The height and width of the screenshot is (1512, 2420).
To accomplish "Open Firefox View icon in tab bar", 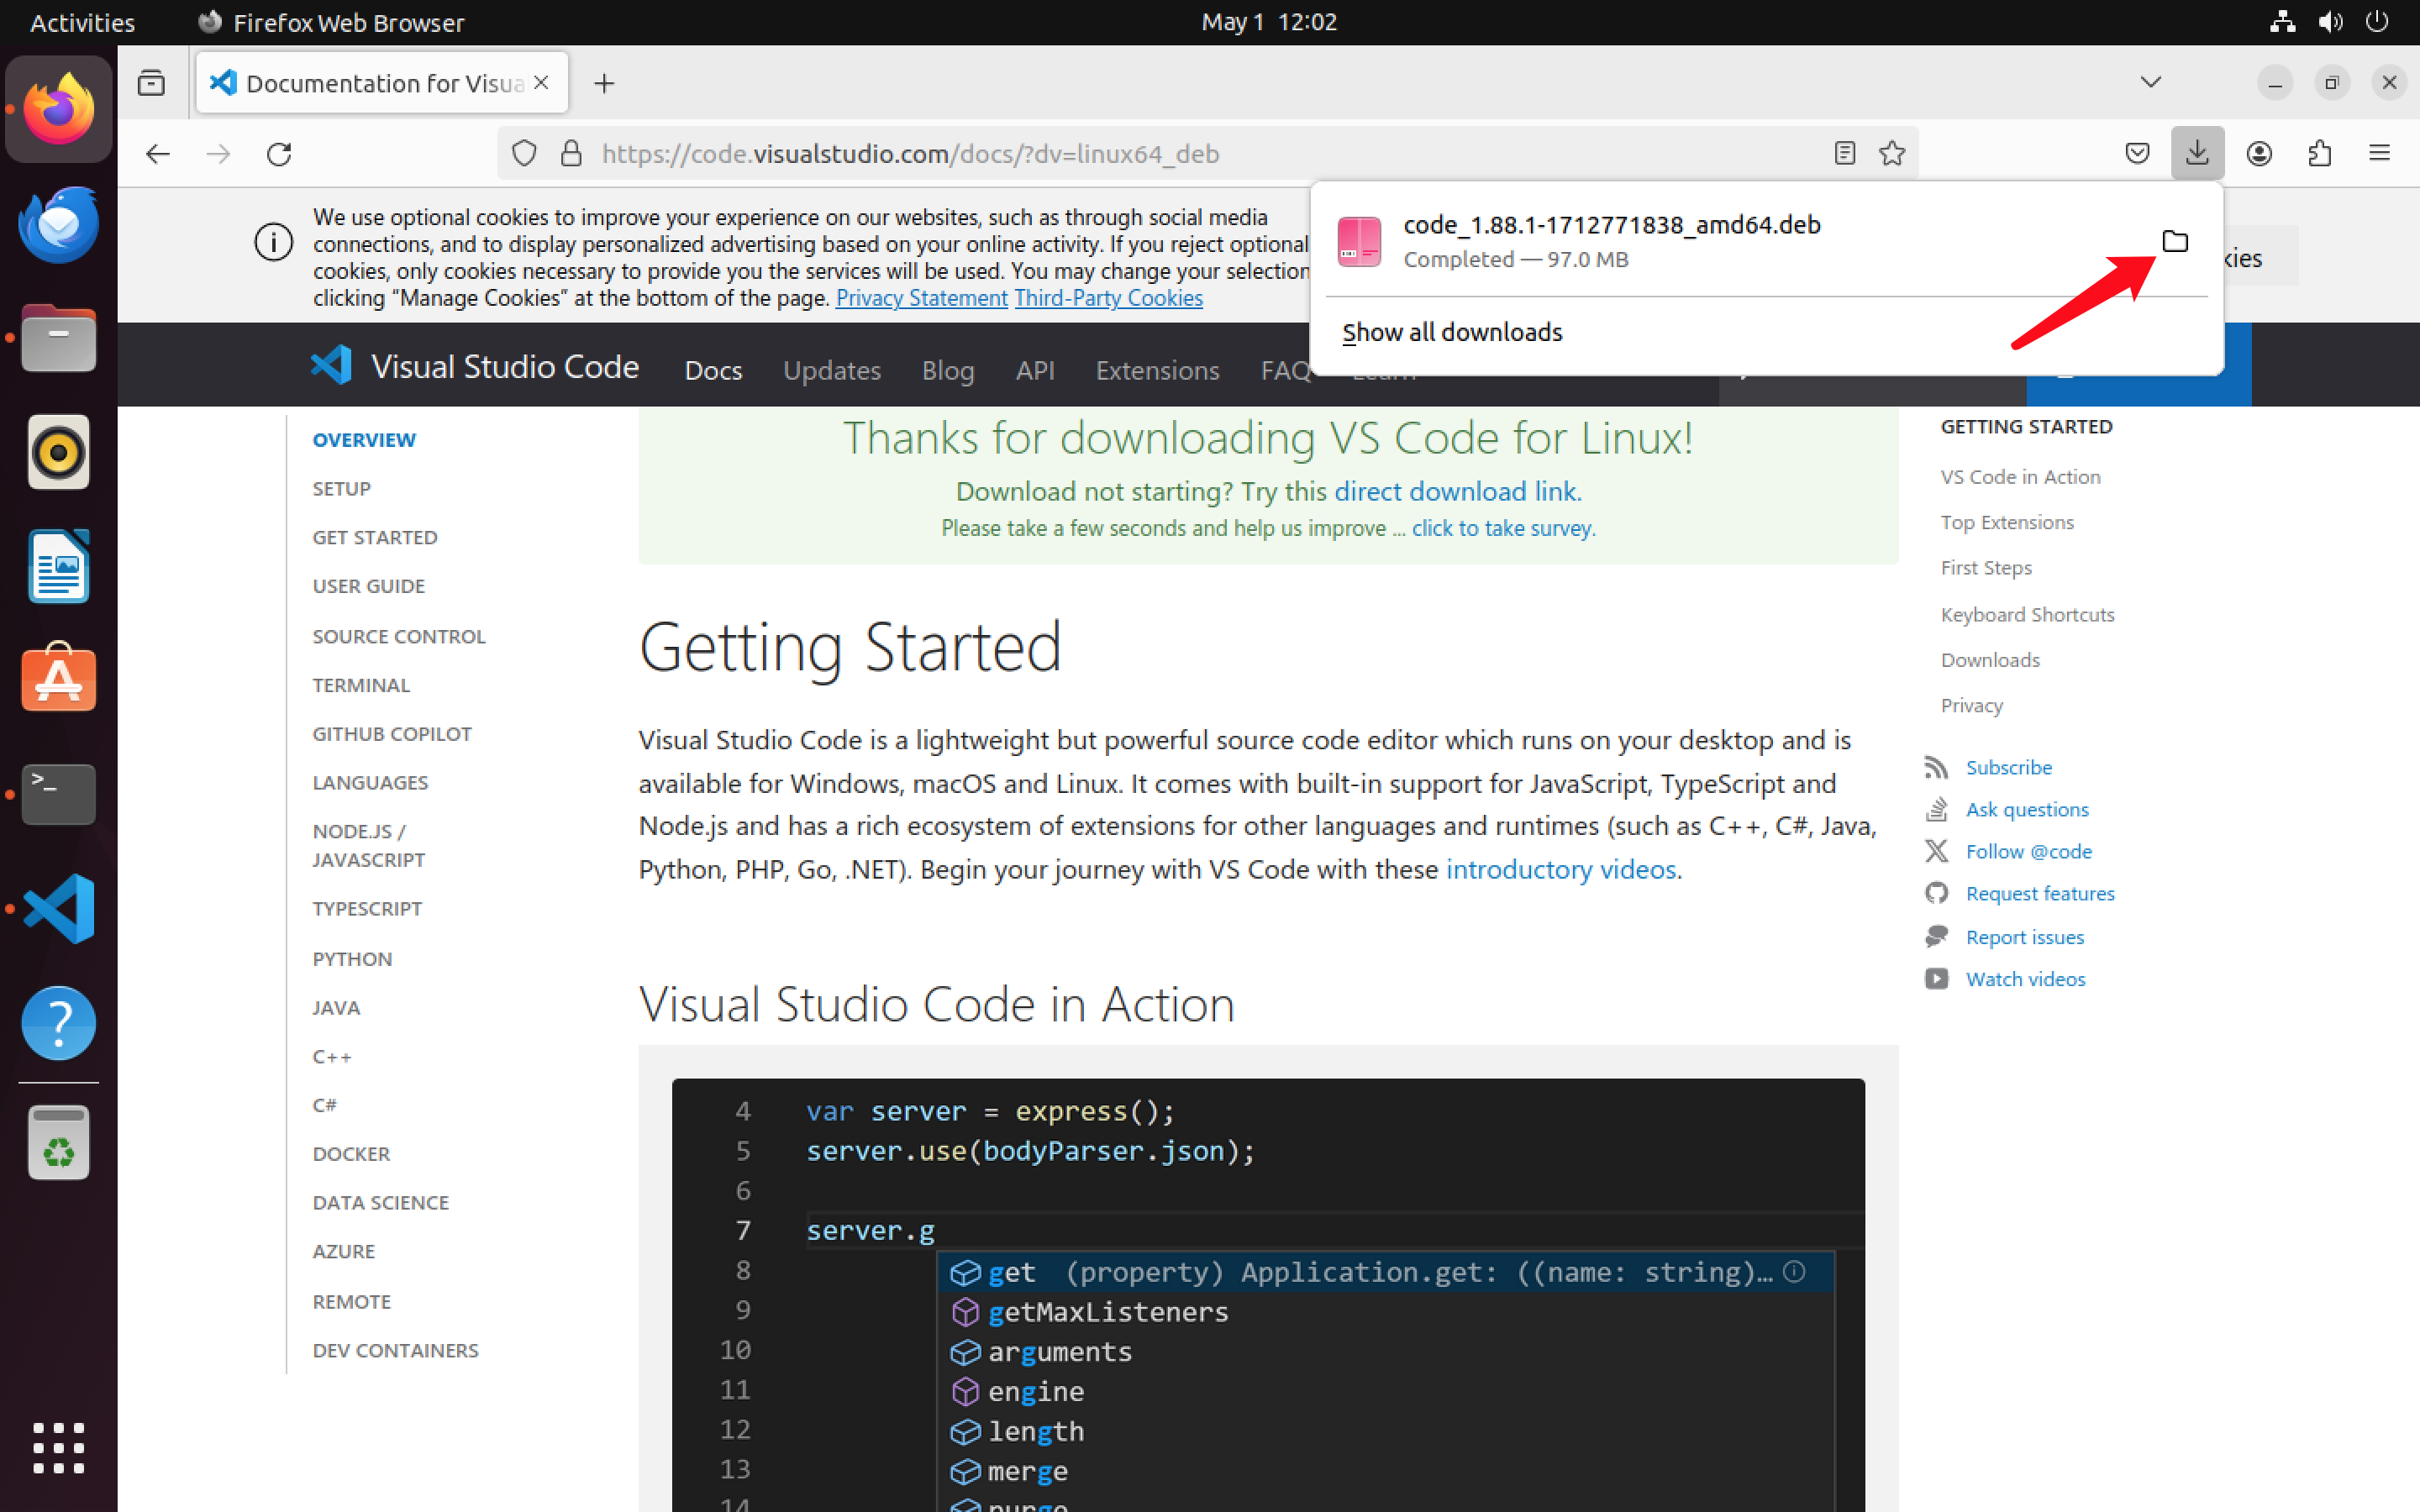I will pos(151,83).
